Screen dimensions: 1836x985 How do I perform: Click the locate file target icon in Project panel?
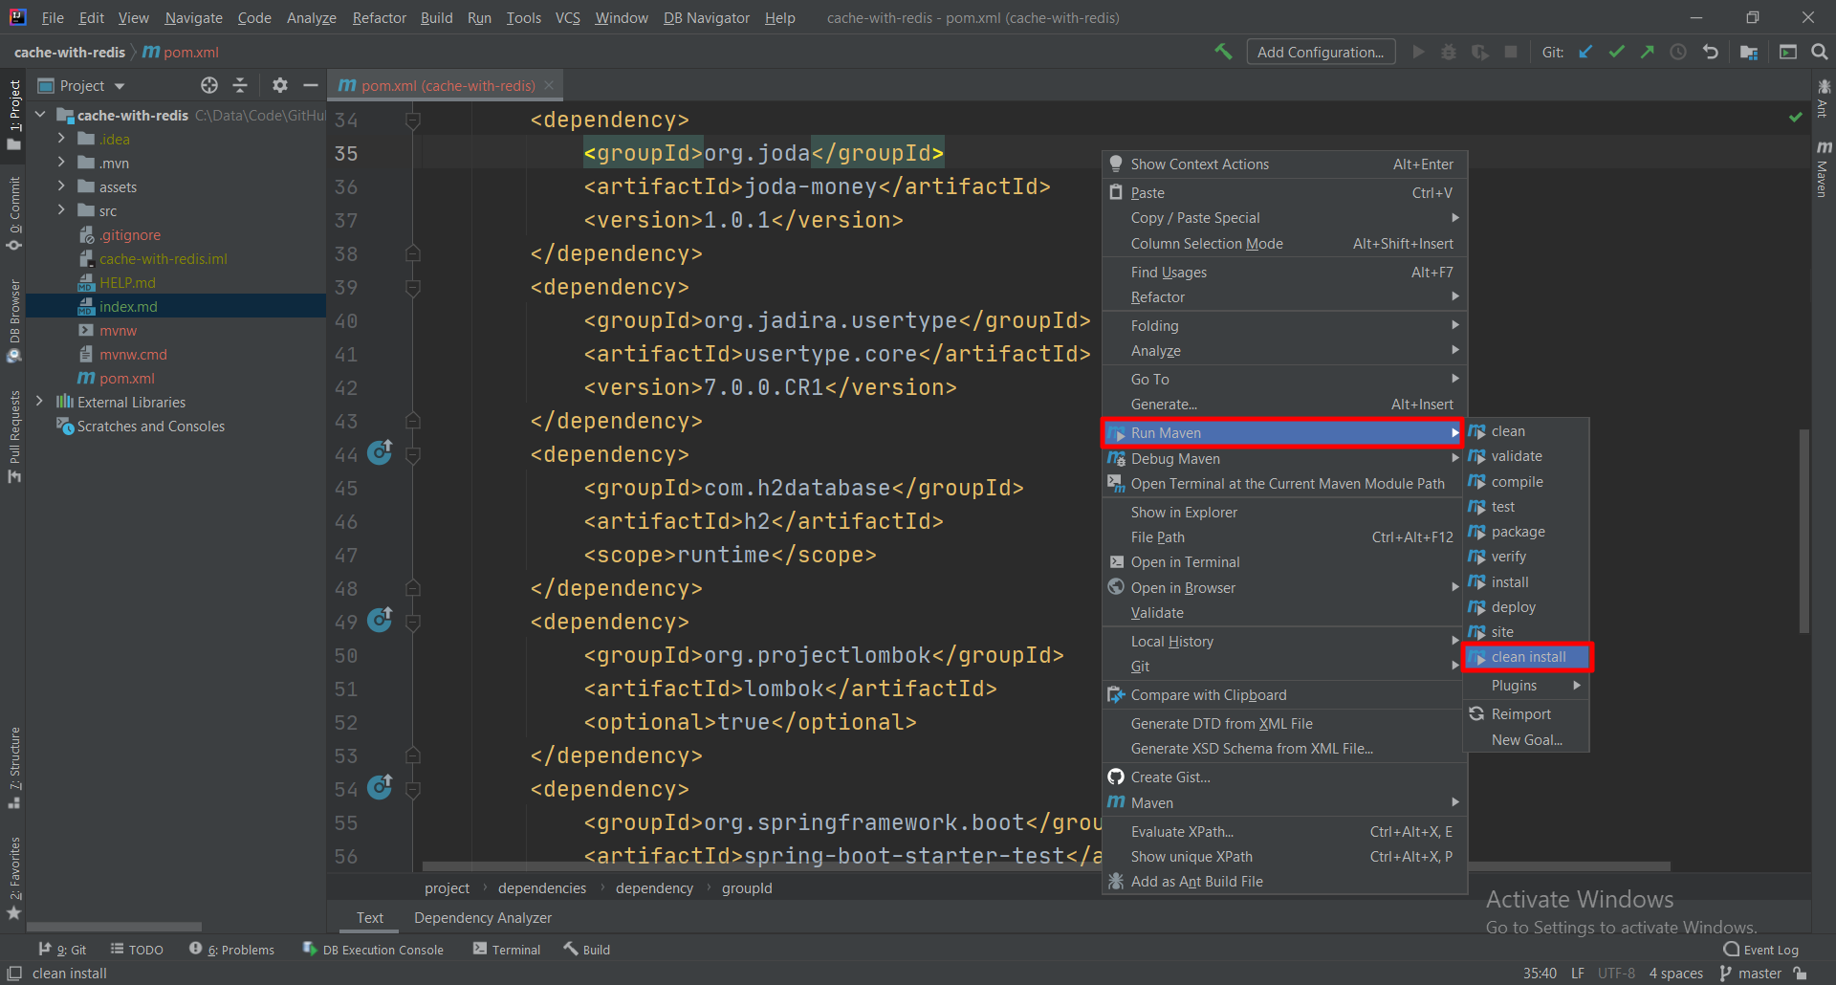tap(209, 85)
